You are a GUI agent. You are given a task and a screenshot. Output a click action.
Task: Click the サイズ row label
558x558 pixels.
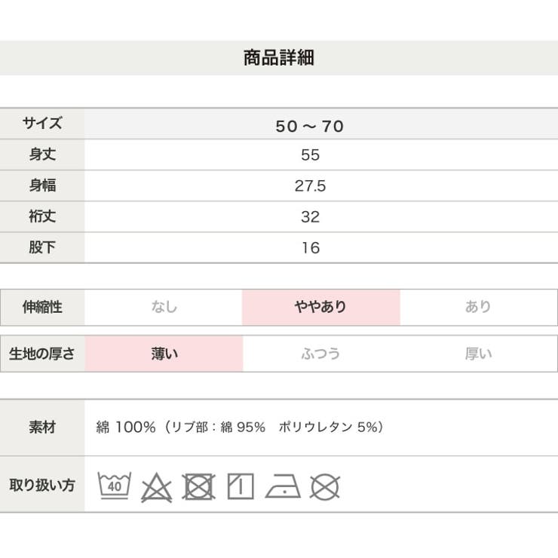pyautogui.click(x=42, y=124)
